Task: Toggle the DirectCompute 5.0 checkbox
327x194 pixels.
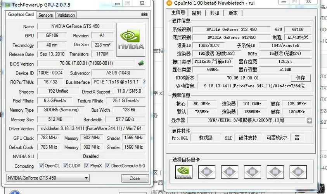Action: click(x=107, y=166)
